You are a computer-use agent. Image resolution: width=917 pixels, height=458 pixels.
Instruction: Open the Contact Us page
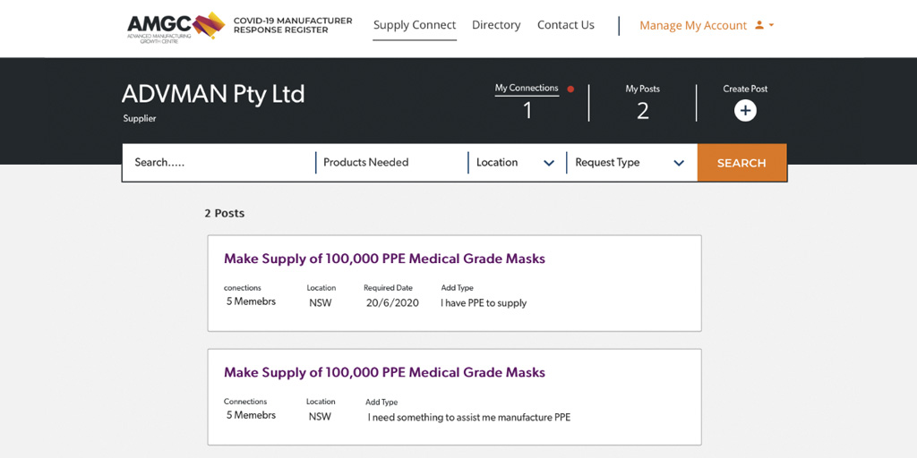pyautogui.click(x=565, y=25)
